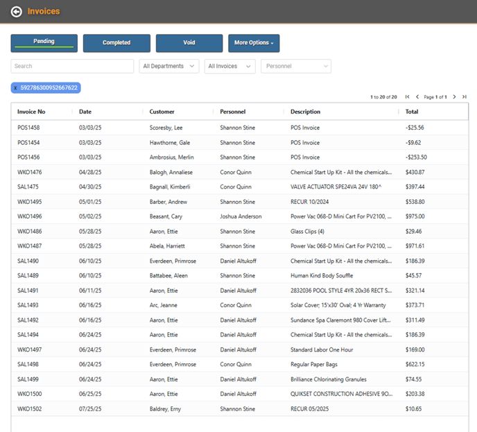477x432 pixels.
Task: Remove the 592786300952667622 filter tag
Action: 15,88
